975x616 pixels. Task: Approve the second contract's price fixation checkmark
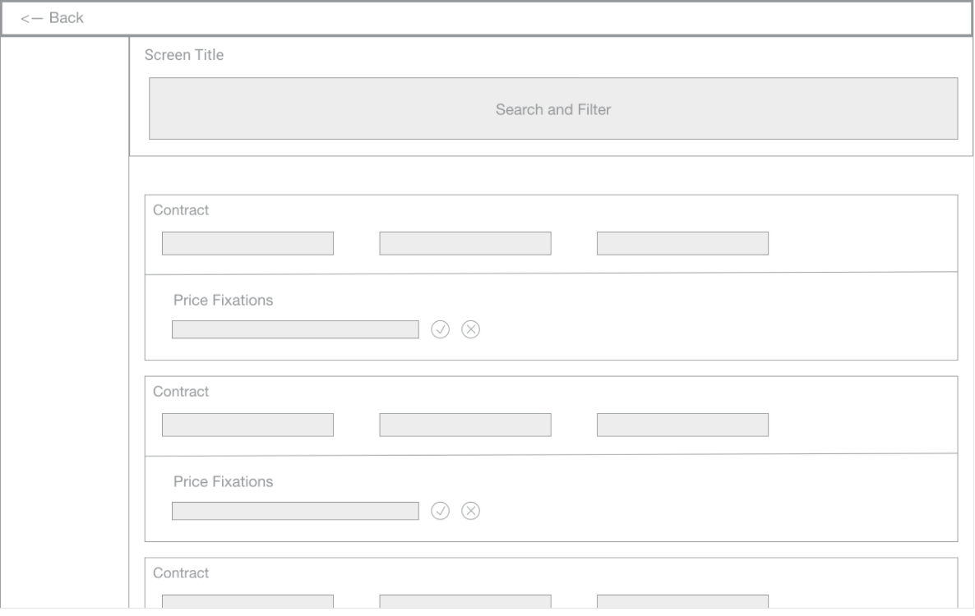(441, 510)
